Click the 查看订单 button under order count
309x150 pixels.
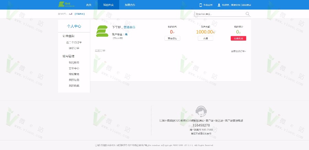[x=172, y=38]
